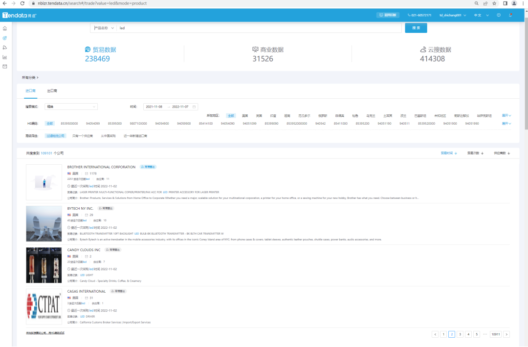Open the 中文 language dropdown
The width and height of the screenshot is (528, 347).
(481, 15)
